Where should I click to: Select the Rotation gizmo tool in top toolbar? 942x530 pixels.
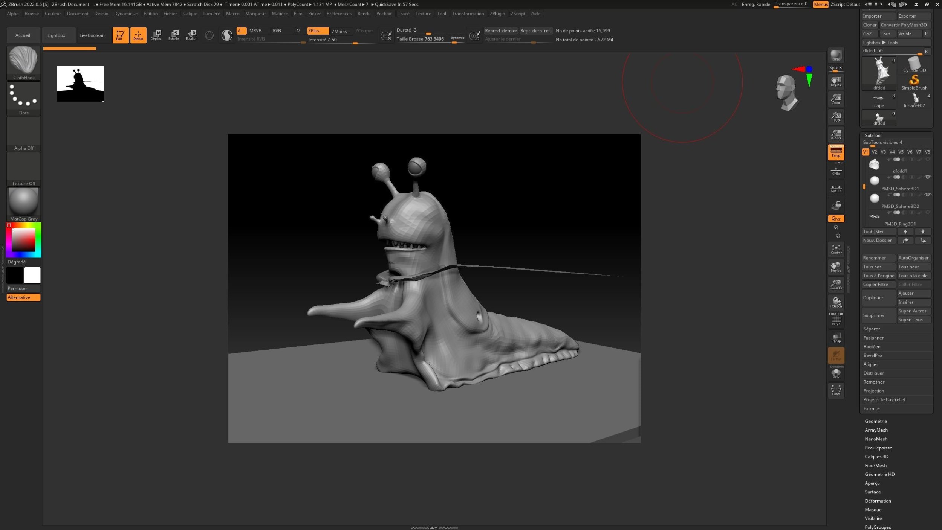(x=191, y=35)
